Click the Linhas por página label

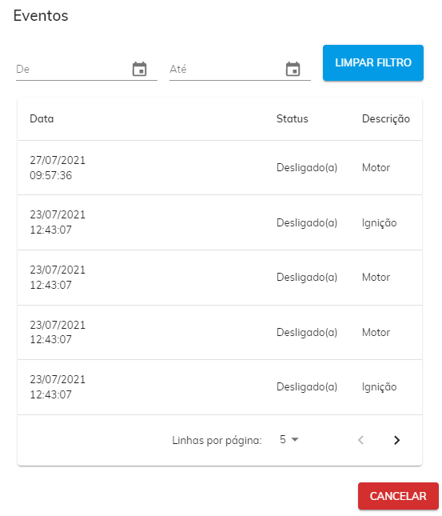pos(217,440)
